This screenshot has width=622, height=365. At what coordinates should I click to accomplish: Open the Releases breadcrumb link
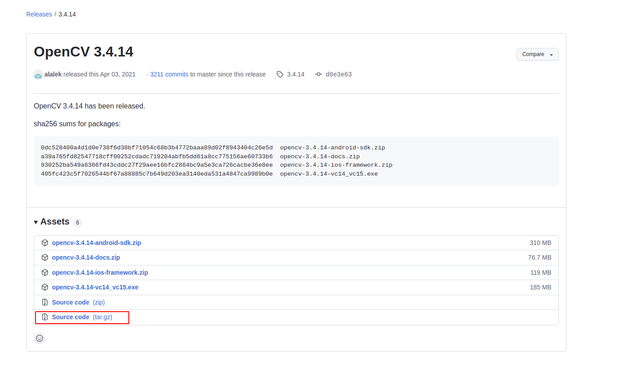coord(39,14)
